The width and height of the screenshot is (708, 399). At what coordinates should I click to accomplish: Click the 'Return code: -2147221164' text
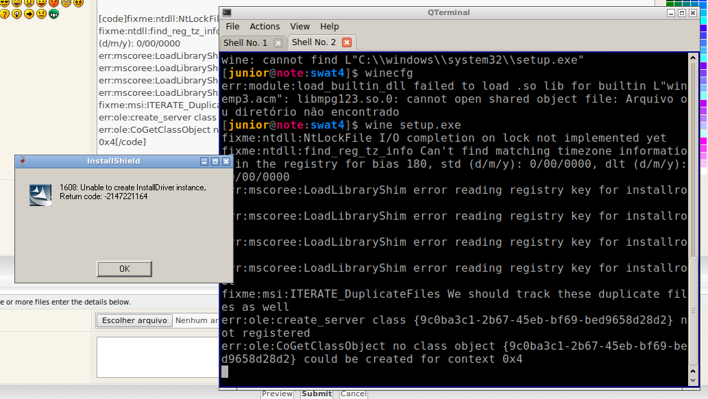point(103,196)
